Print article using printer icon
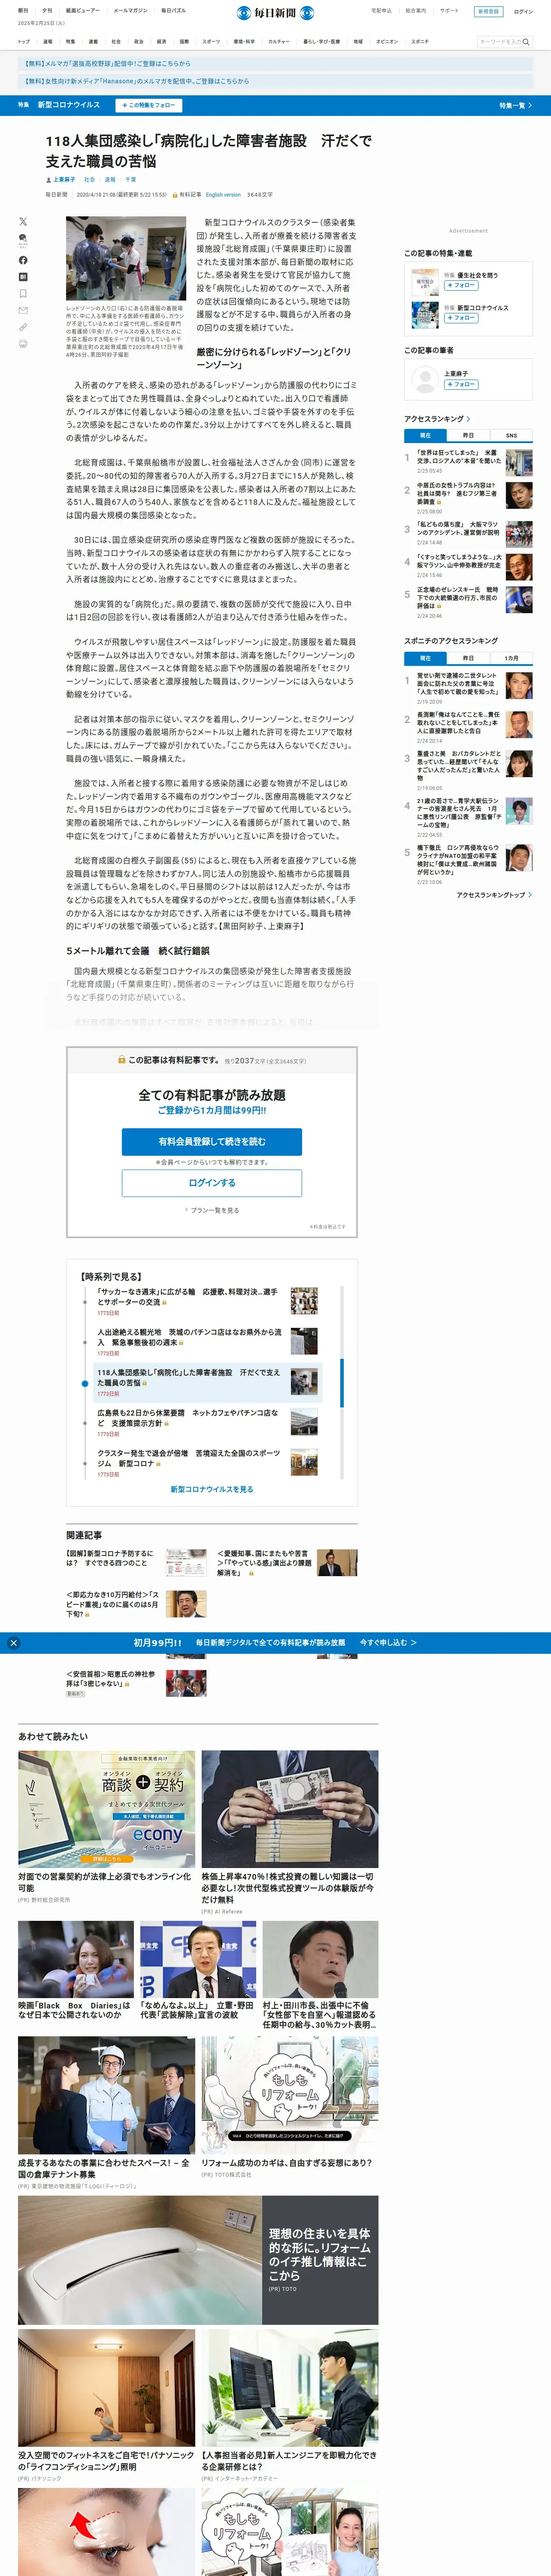 coord(23,344)
